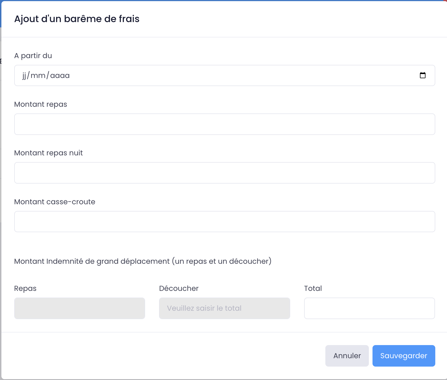This screenshot has width=447, height=380.
Task: Click the 'Total' label
Action: tap(313, 288)
